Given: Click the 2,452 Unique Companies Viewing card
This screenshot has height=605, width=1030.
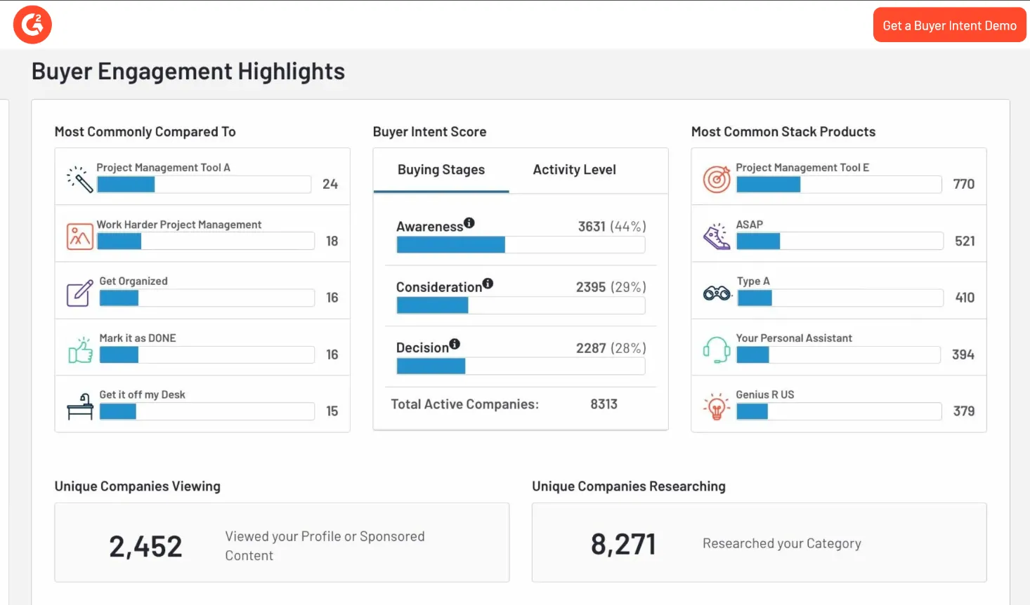Looking at the screenshot, I should 282,543.
